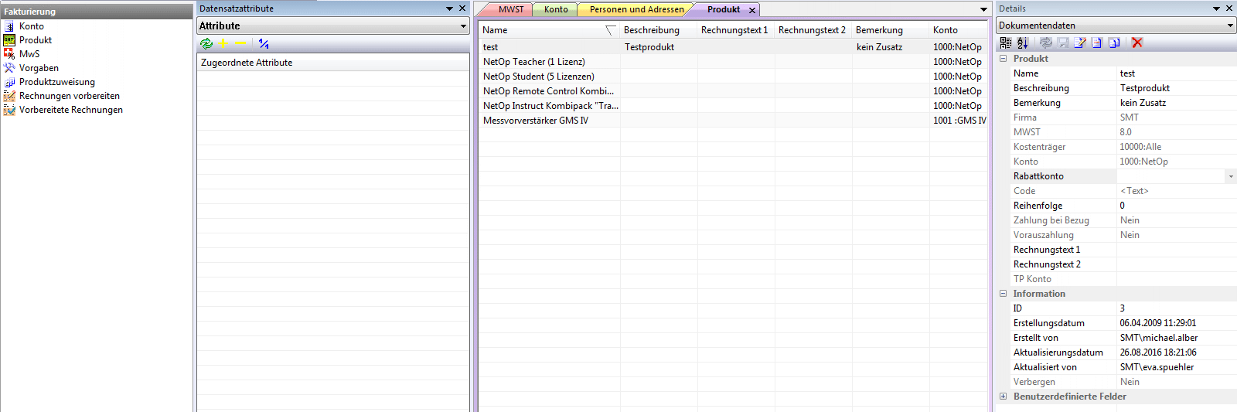Switch to the MWST tab

click(510, 9)
